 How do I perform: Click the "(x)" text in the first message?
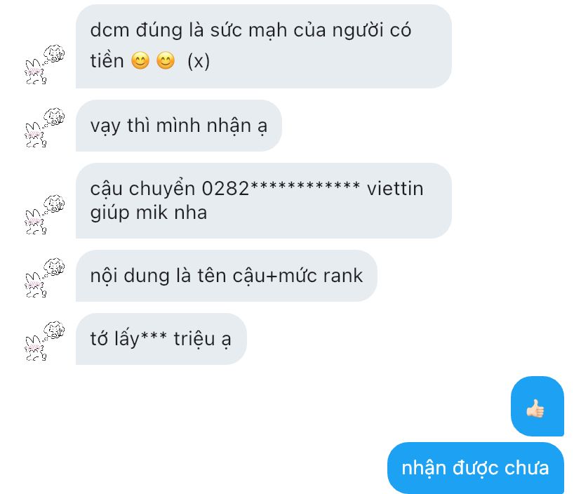(199, 61)
